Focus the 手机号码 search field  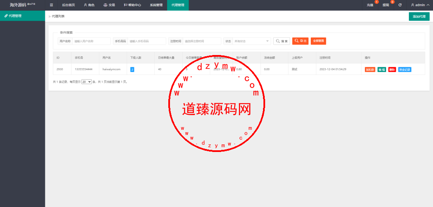point(147,41)
